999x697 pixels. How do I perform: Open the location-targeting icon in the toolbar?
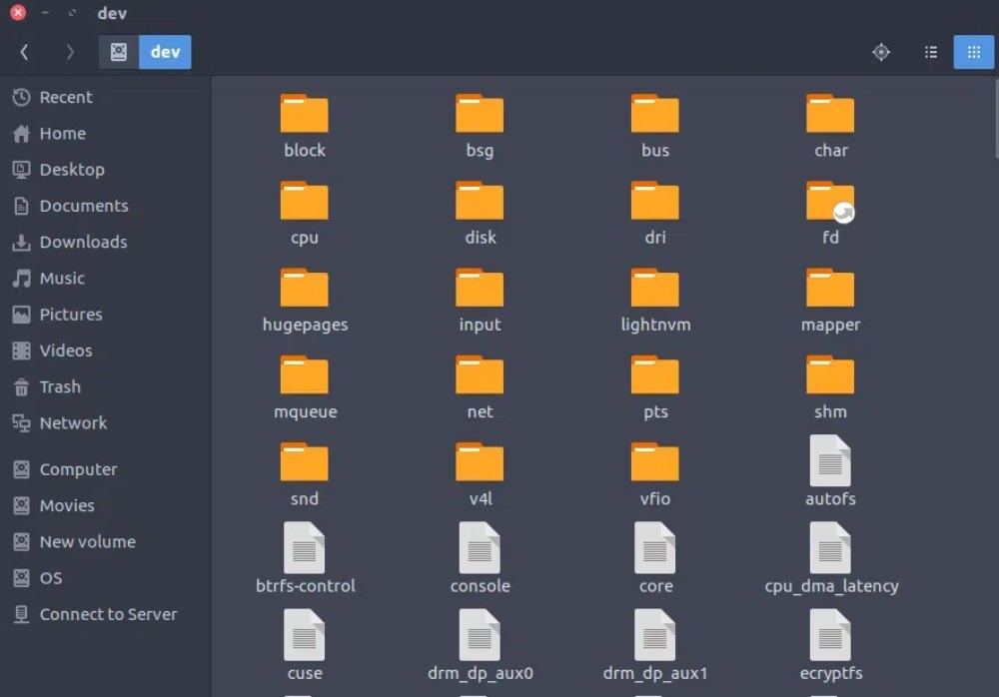coord(881,52)
